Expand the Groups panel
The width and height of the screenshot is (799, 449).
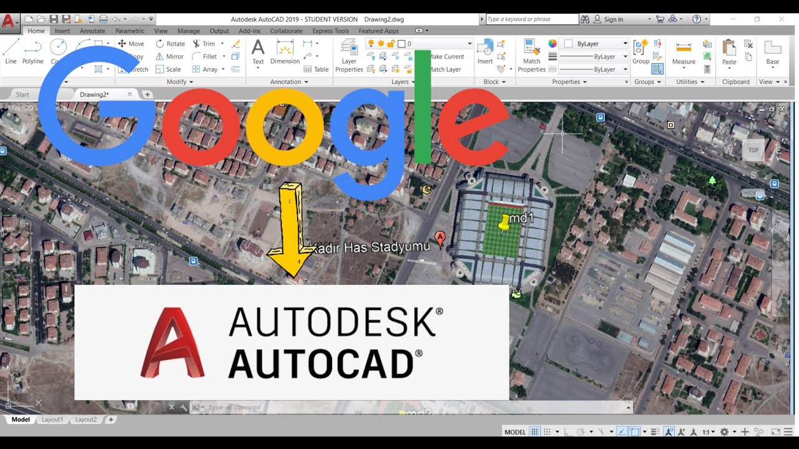coord(648,82)
